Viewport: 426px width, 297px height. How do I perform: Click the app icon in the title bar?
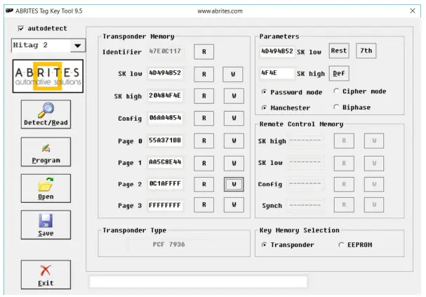coord(9,11)
